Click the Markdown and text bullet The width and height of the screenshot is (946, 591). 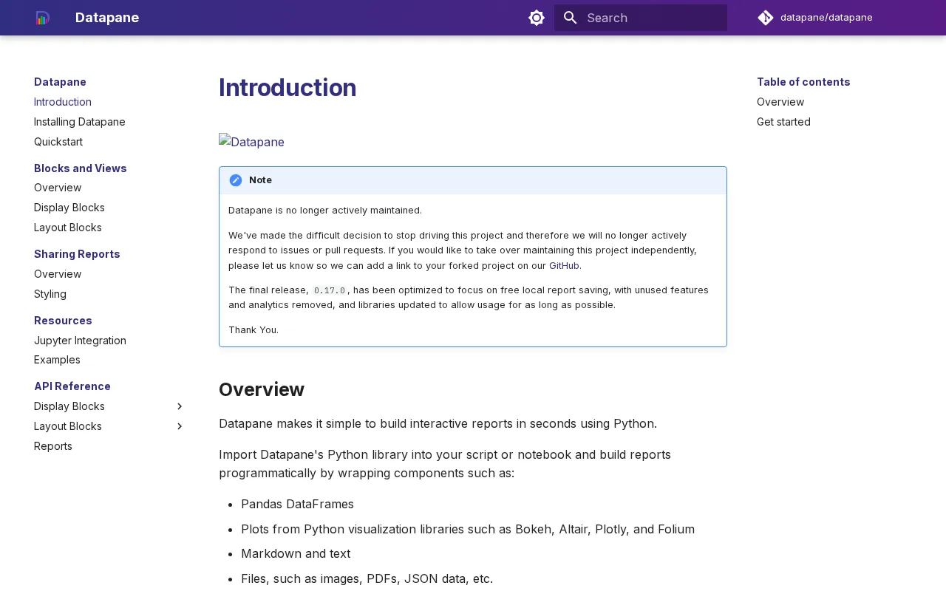(296, 553)
